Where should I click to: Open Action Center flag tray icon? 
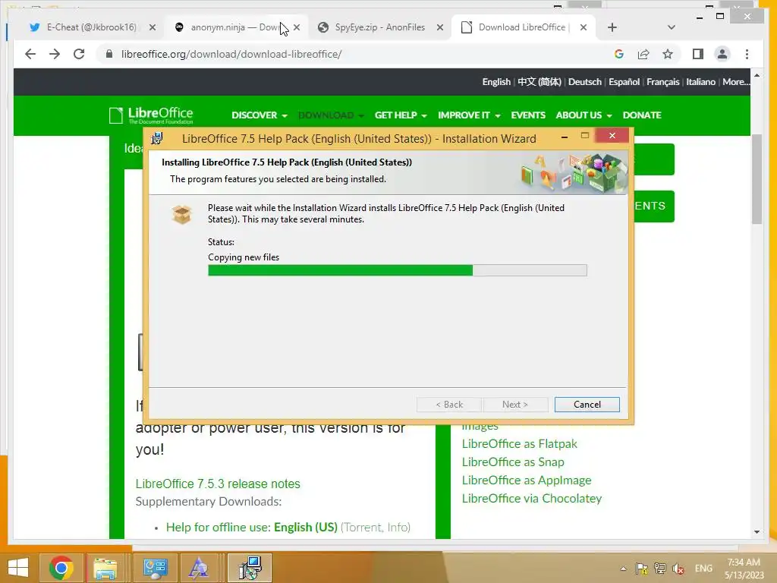point(642,569)
